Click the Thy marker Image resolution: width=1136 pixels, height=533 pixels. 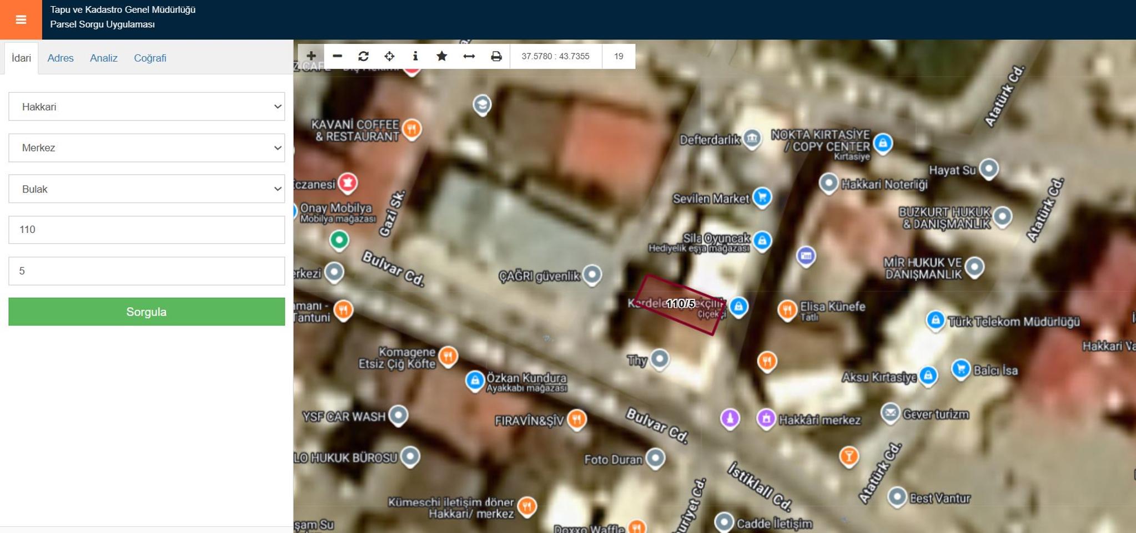[660, 358]
